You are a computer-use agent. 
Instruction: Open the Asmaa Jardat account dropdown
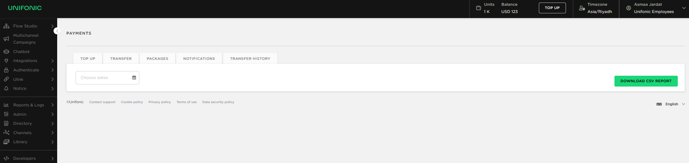click(x=654, y=8)
